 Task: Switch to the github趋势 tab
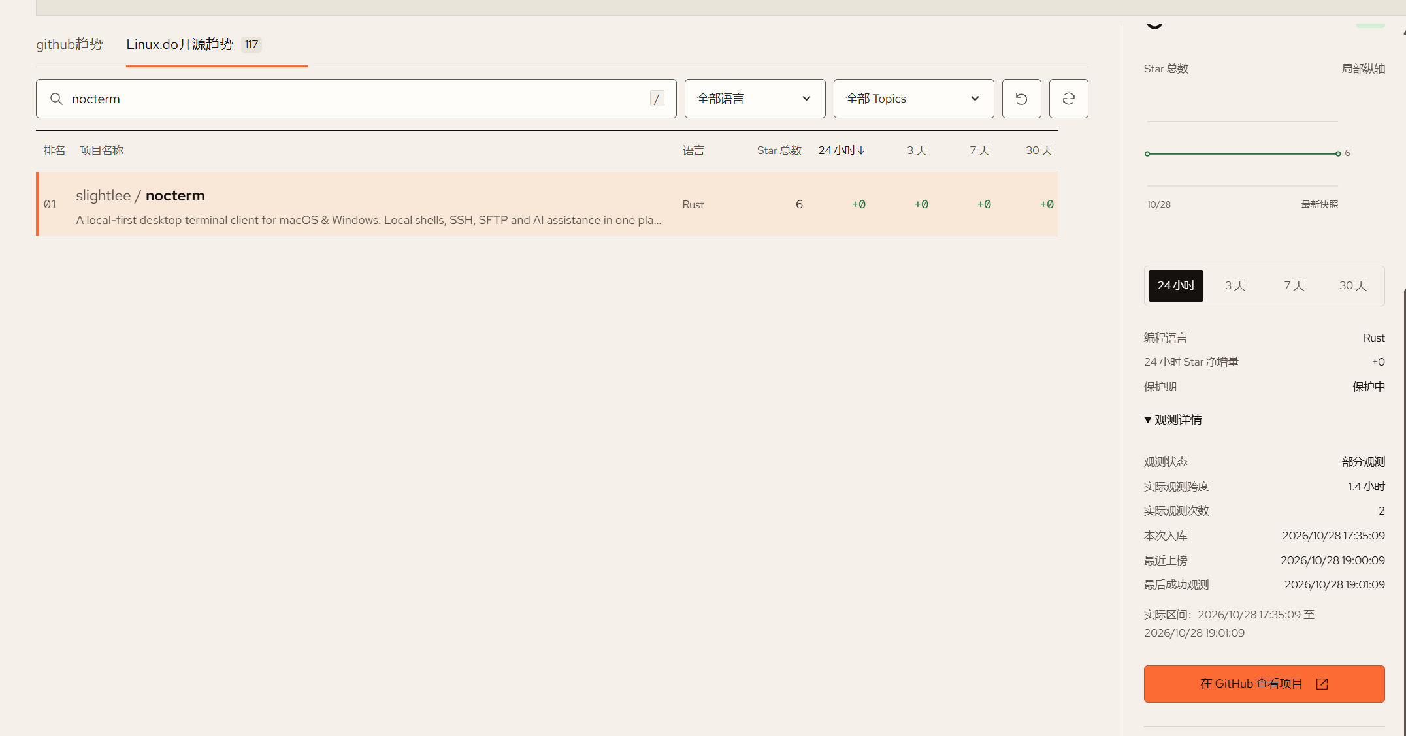click(x=69, y=44)
